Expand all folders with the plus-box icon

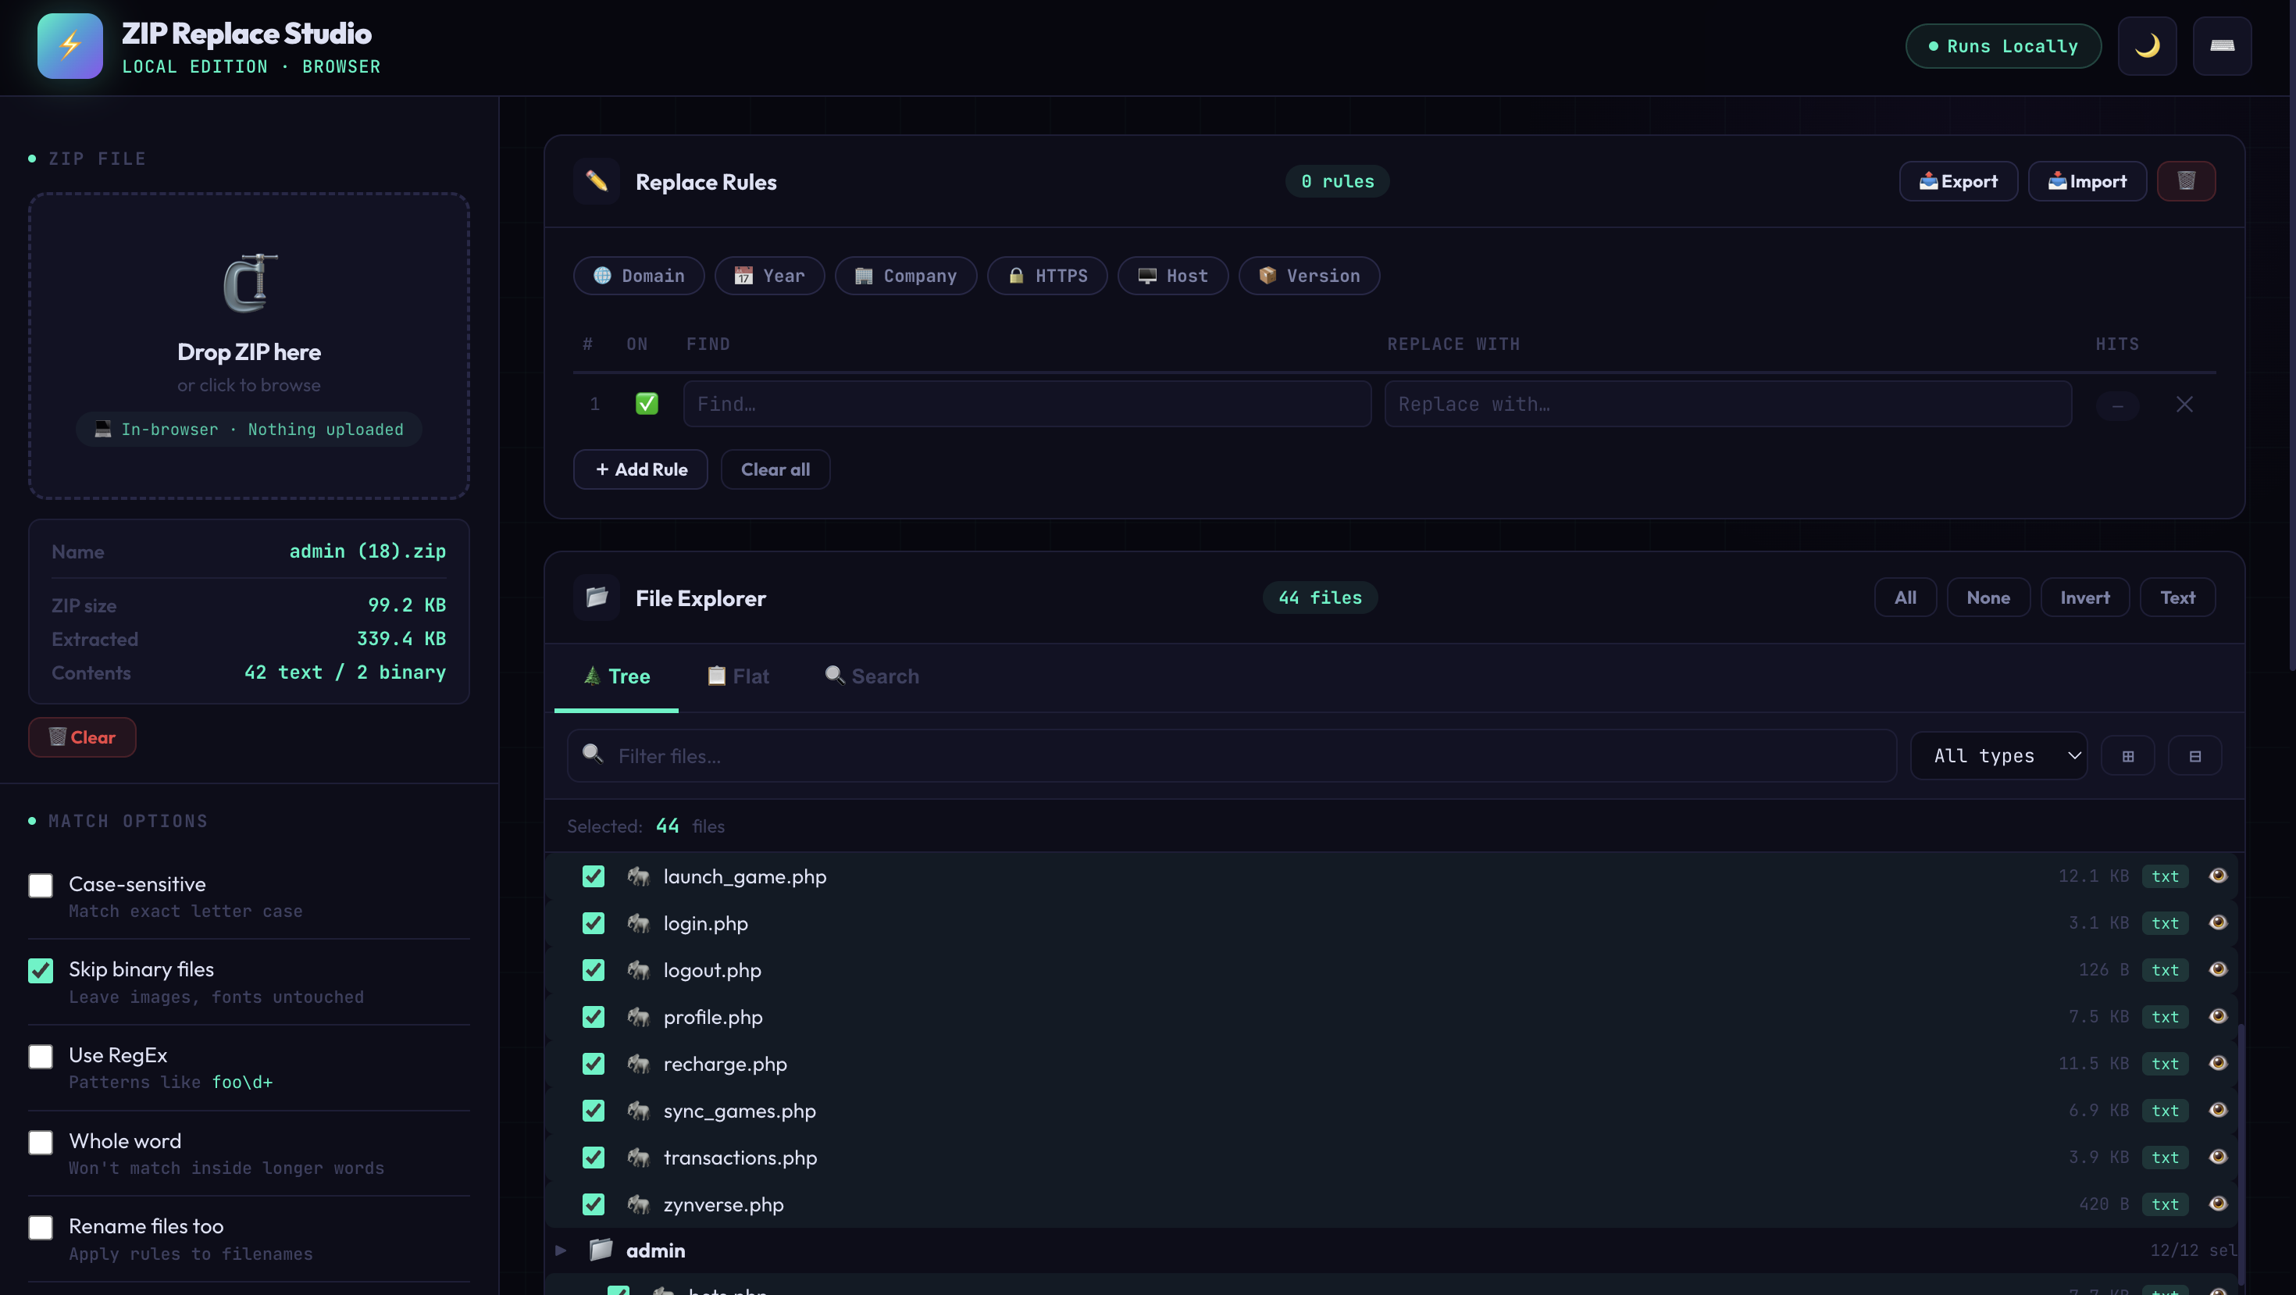click(x=2127, y=756)
